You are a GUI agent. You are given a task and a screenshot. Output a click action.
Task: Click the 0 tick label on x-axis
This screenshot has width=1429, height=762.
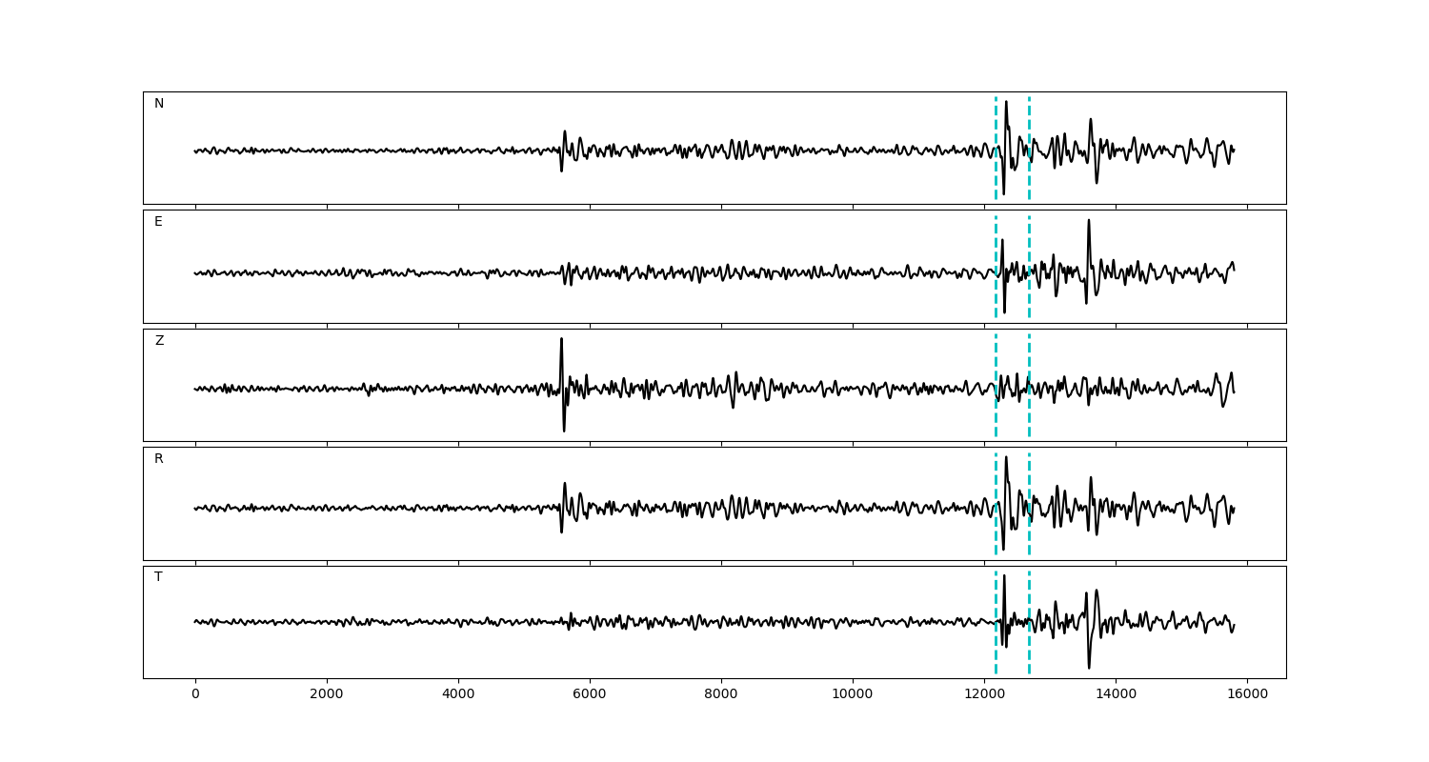(x=195, y=694)
